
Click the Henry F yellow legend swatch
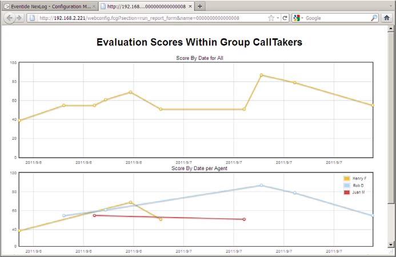(346, 179)
